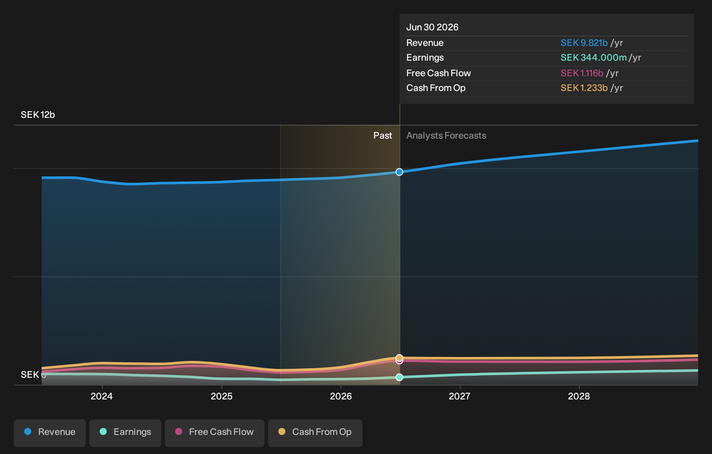Click the SEK 9.821b revenue value
The width and height of the screenshot is (712, 454).
click(x=584, y=43)
